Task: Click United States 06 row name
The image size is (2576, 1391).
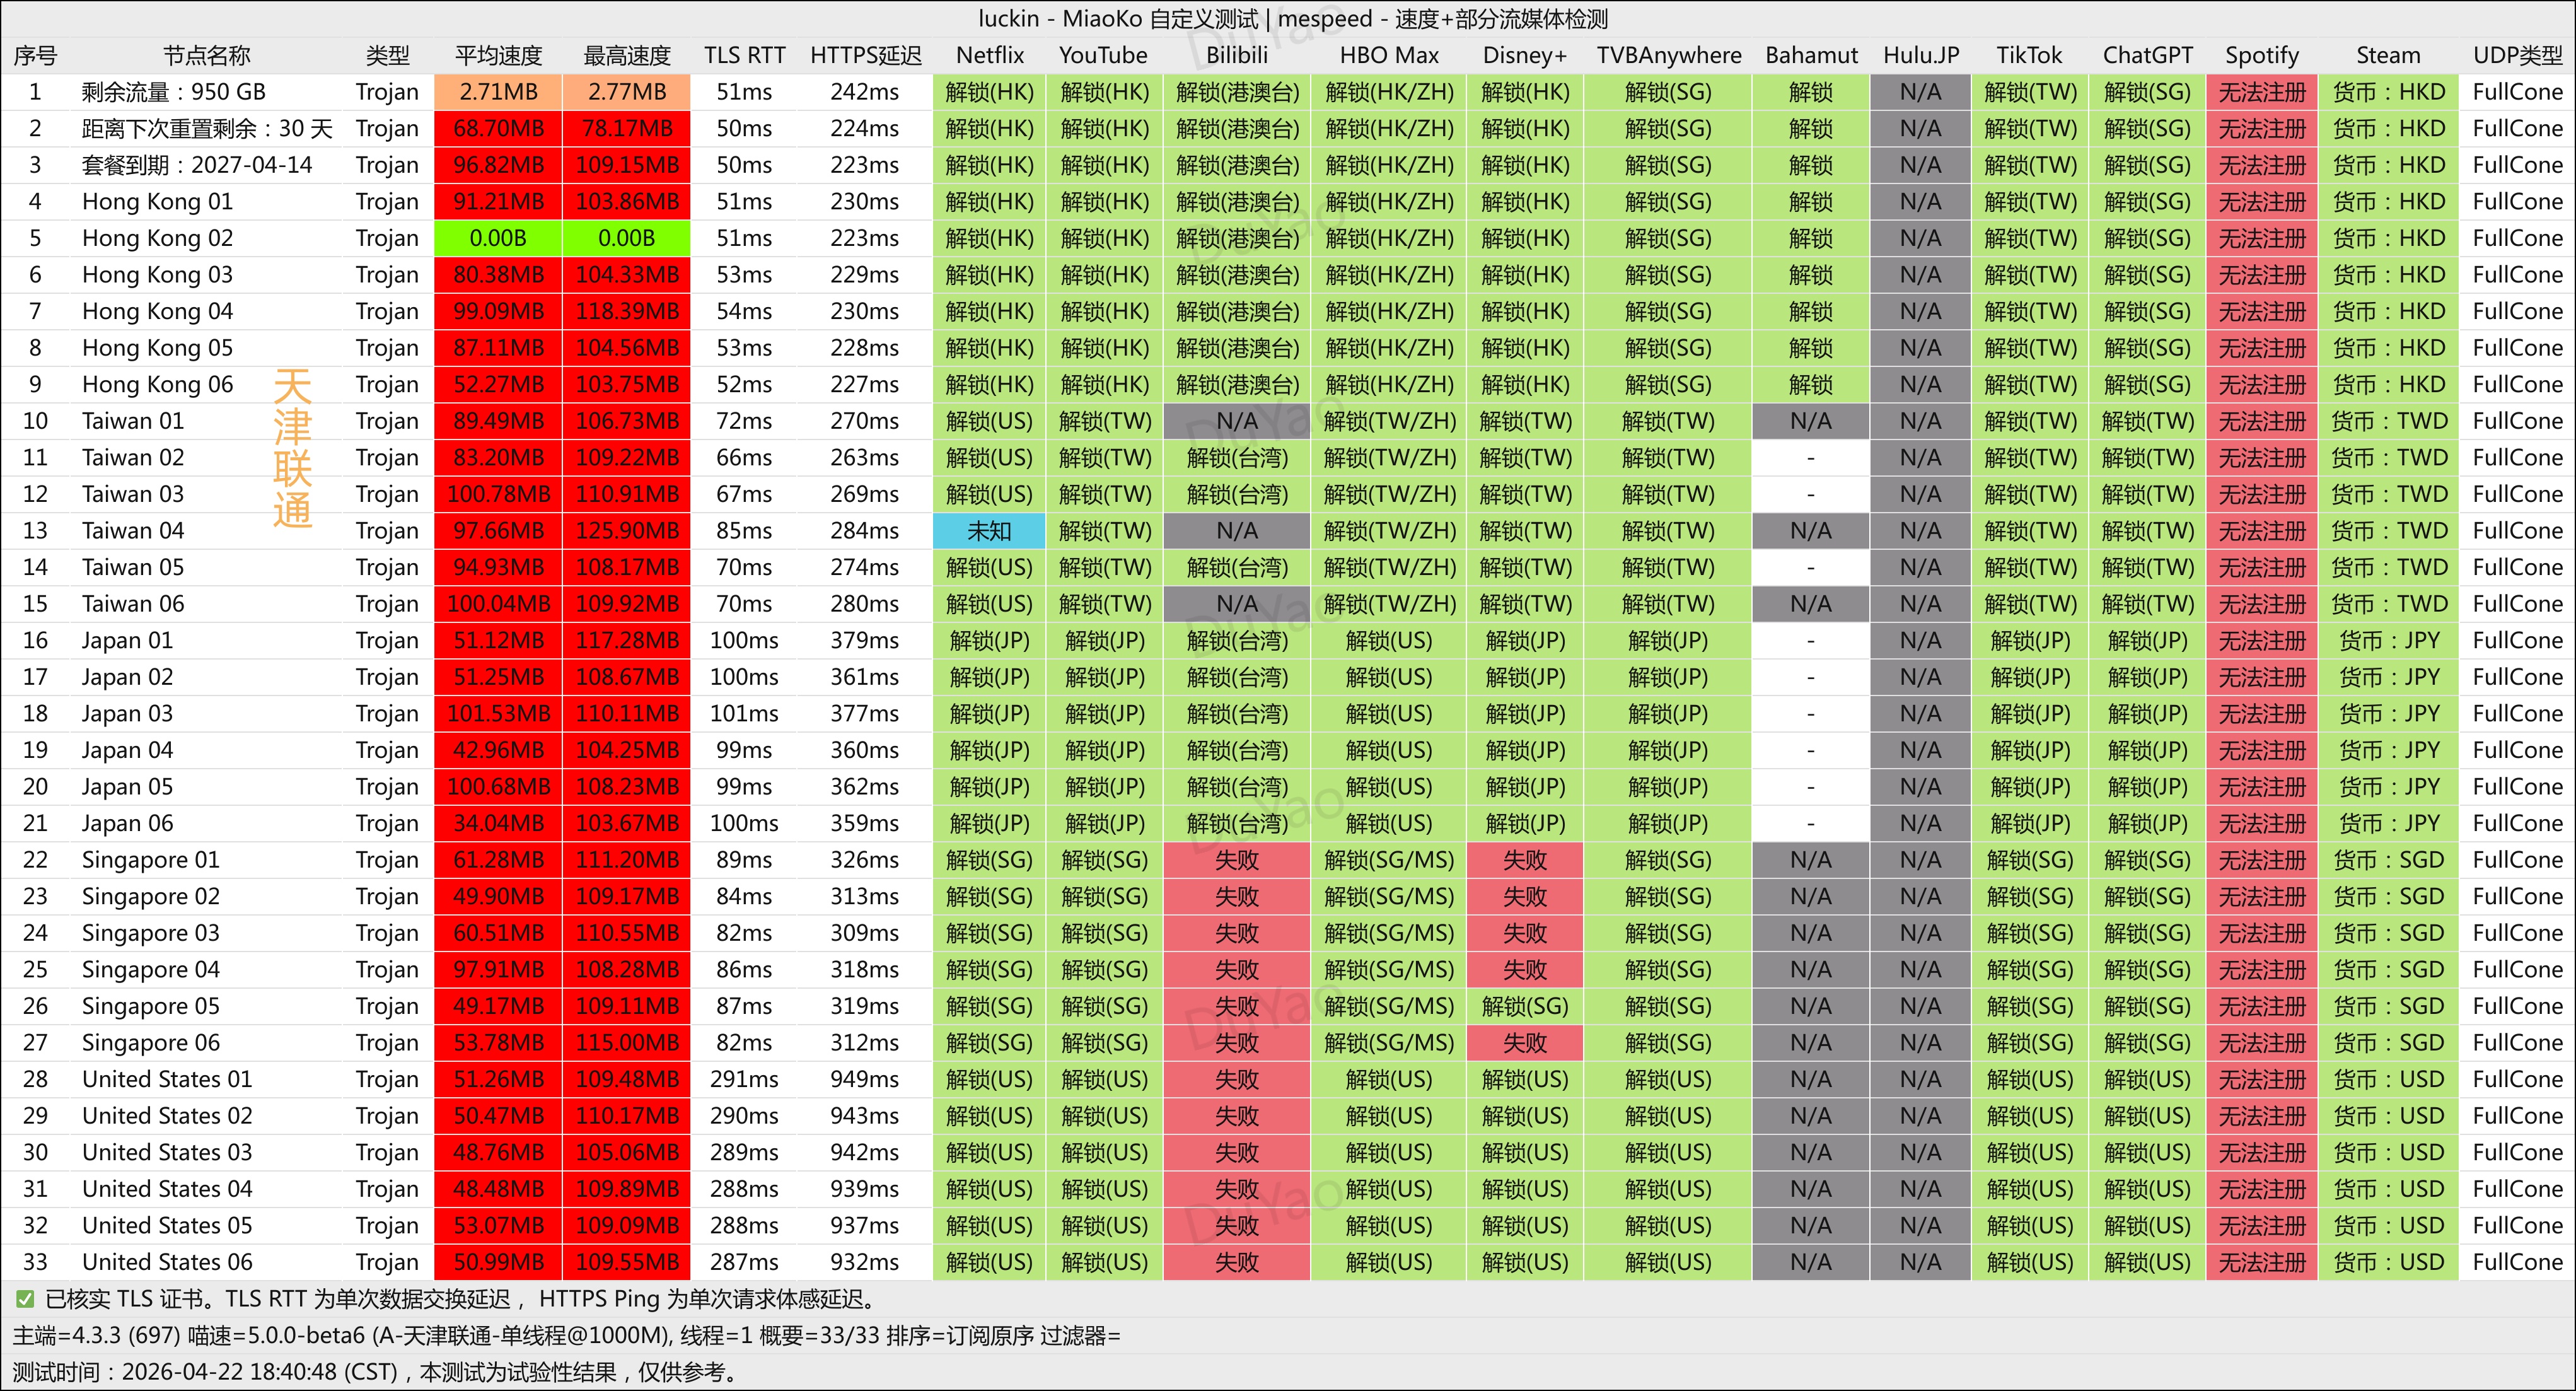Action: tap(167, 1262)
